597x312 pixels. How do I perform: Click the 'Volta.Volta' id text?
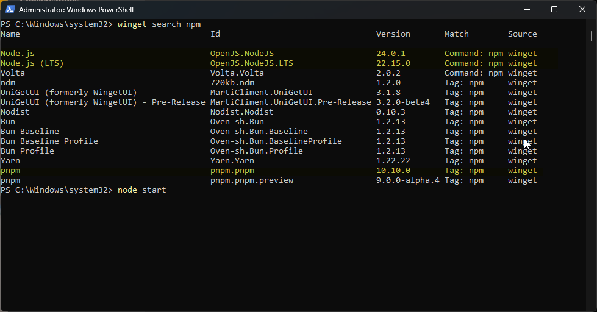237,73
